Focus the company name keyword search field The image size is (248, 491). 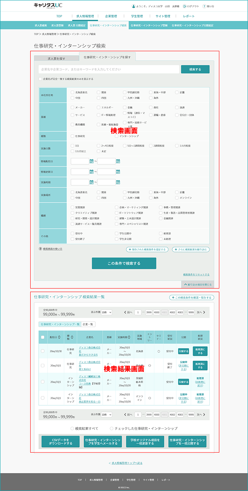(x=109, y=69)
